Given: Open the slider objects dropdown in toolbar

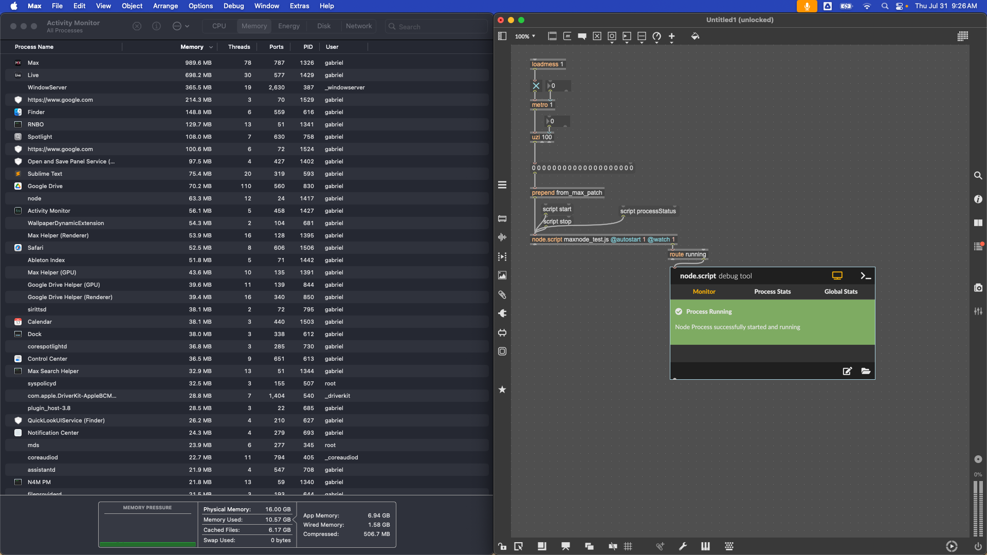Looking at the screenshot, I should tap(642, 37).
